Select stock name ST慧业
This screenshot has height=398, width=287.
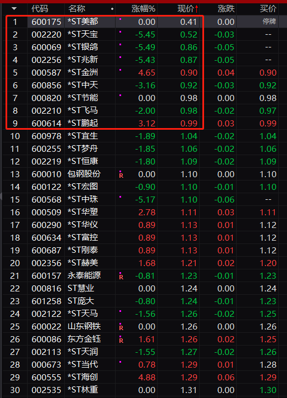(81, 288)
